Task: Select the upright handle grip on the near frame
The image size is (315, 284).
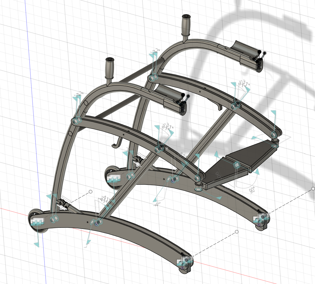Action: tap(110, 68)
